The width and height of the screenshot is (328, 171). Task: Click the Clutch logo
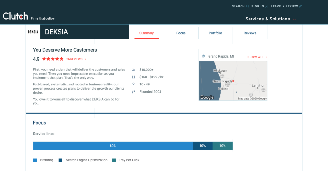tap(15, 16)
